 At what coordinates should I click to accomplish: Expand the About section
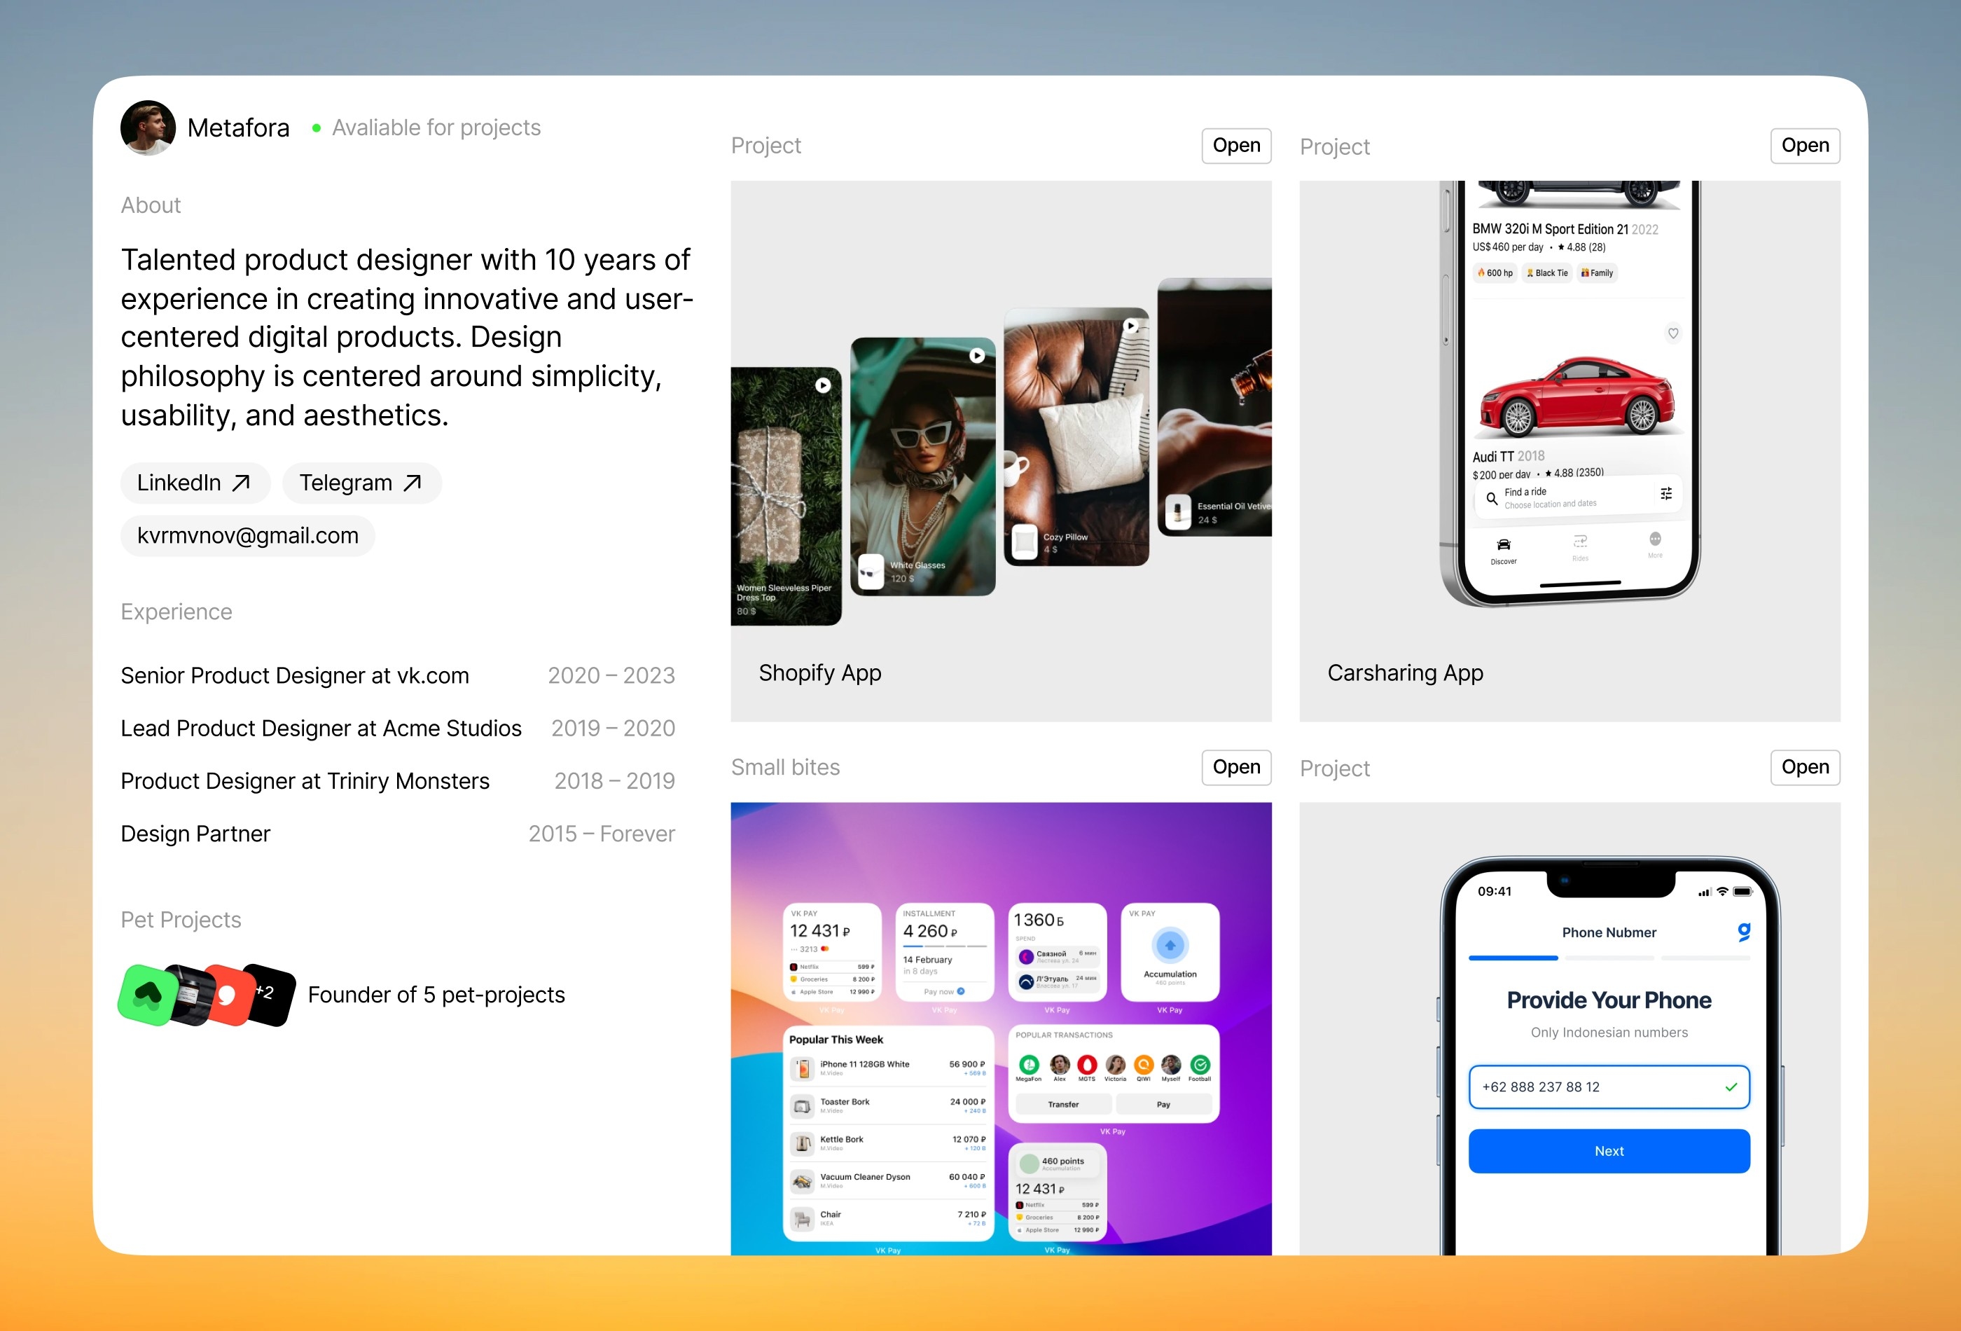point(150,204)
